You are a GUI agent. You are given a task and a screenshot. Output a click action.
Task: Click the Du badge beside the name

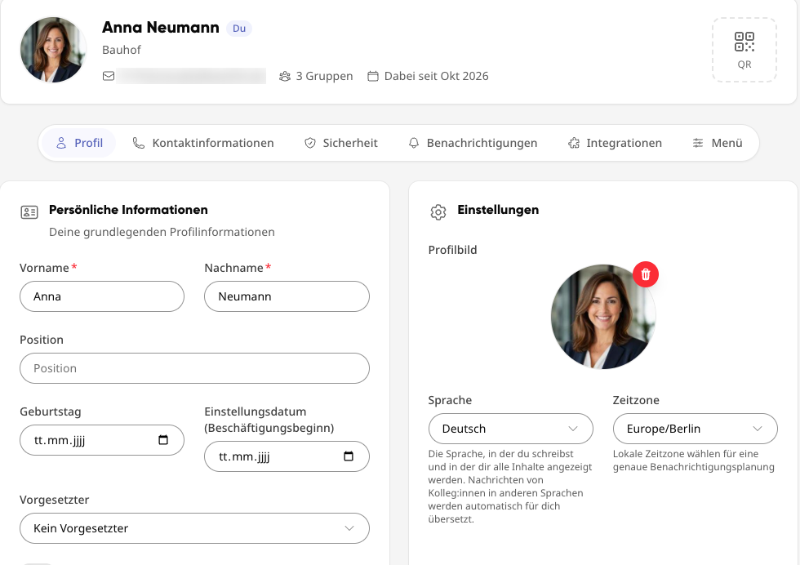(239, 29)
